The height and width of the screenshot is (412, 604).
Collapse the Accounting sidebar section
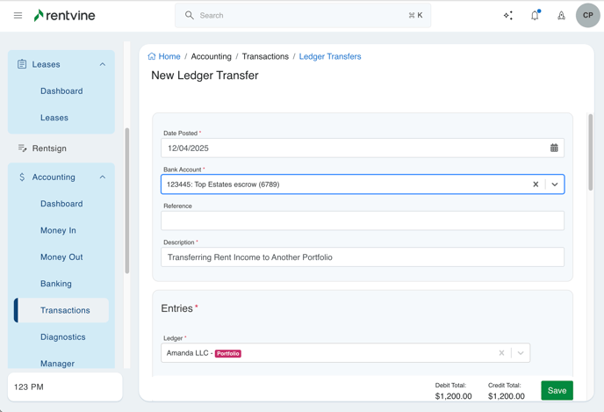102,177
